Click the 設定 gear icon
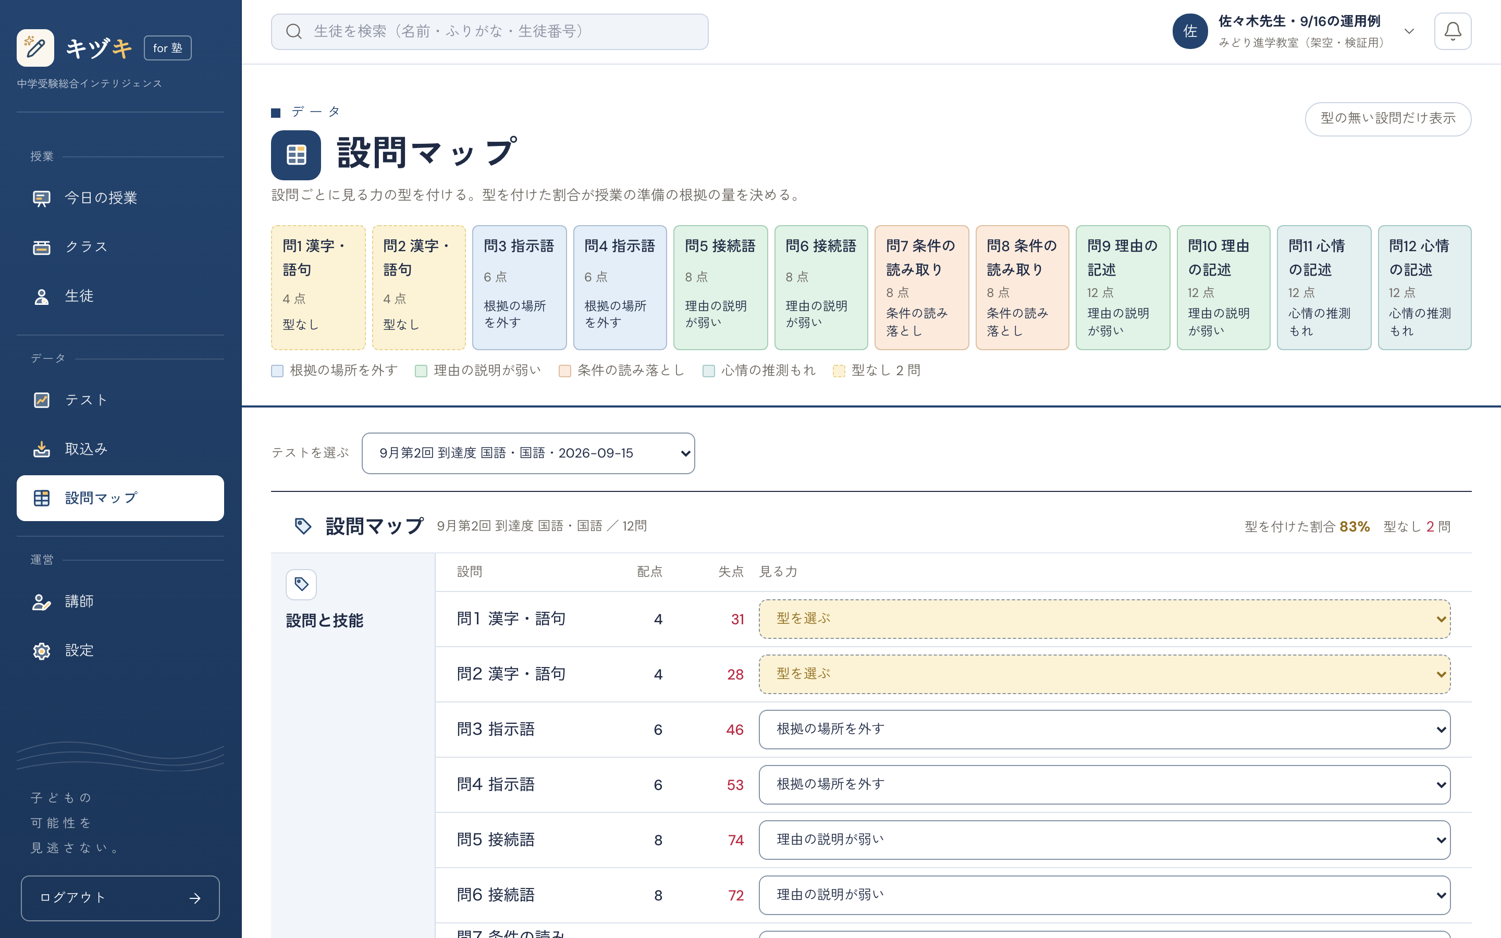Screen dimensions: 1501x938 pyautogui.click(x=42, y=651)
